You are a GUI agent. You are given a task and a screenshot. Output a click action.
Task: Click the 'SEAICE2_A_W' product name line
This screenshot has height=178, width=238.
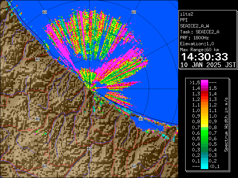click(194, 26)
